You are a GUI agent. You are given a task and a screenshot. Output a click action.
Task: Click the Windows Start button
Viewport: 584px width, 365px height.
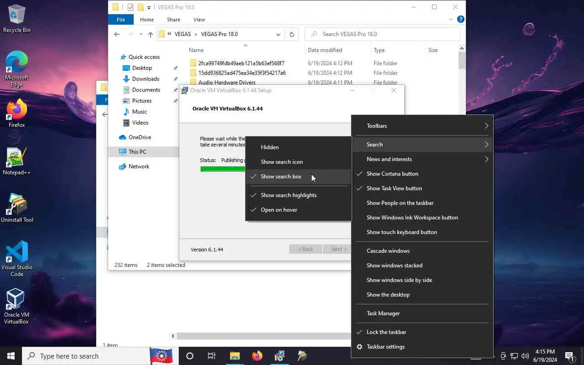[x=11, y=356]
